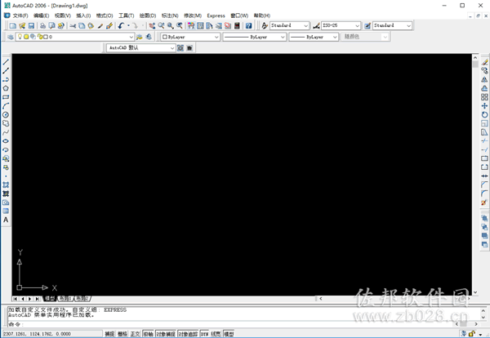Activate the Pan realtime tool
490x338 pixels.
(x=152, y=25)
